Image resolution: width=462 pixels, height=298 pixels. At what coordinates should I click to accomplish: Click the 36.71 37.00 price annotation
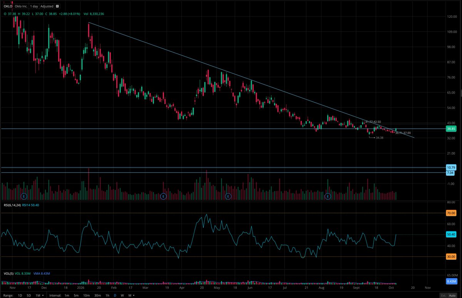pyautogui.click(x=403, y=133)
